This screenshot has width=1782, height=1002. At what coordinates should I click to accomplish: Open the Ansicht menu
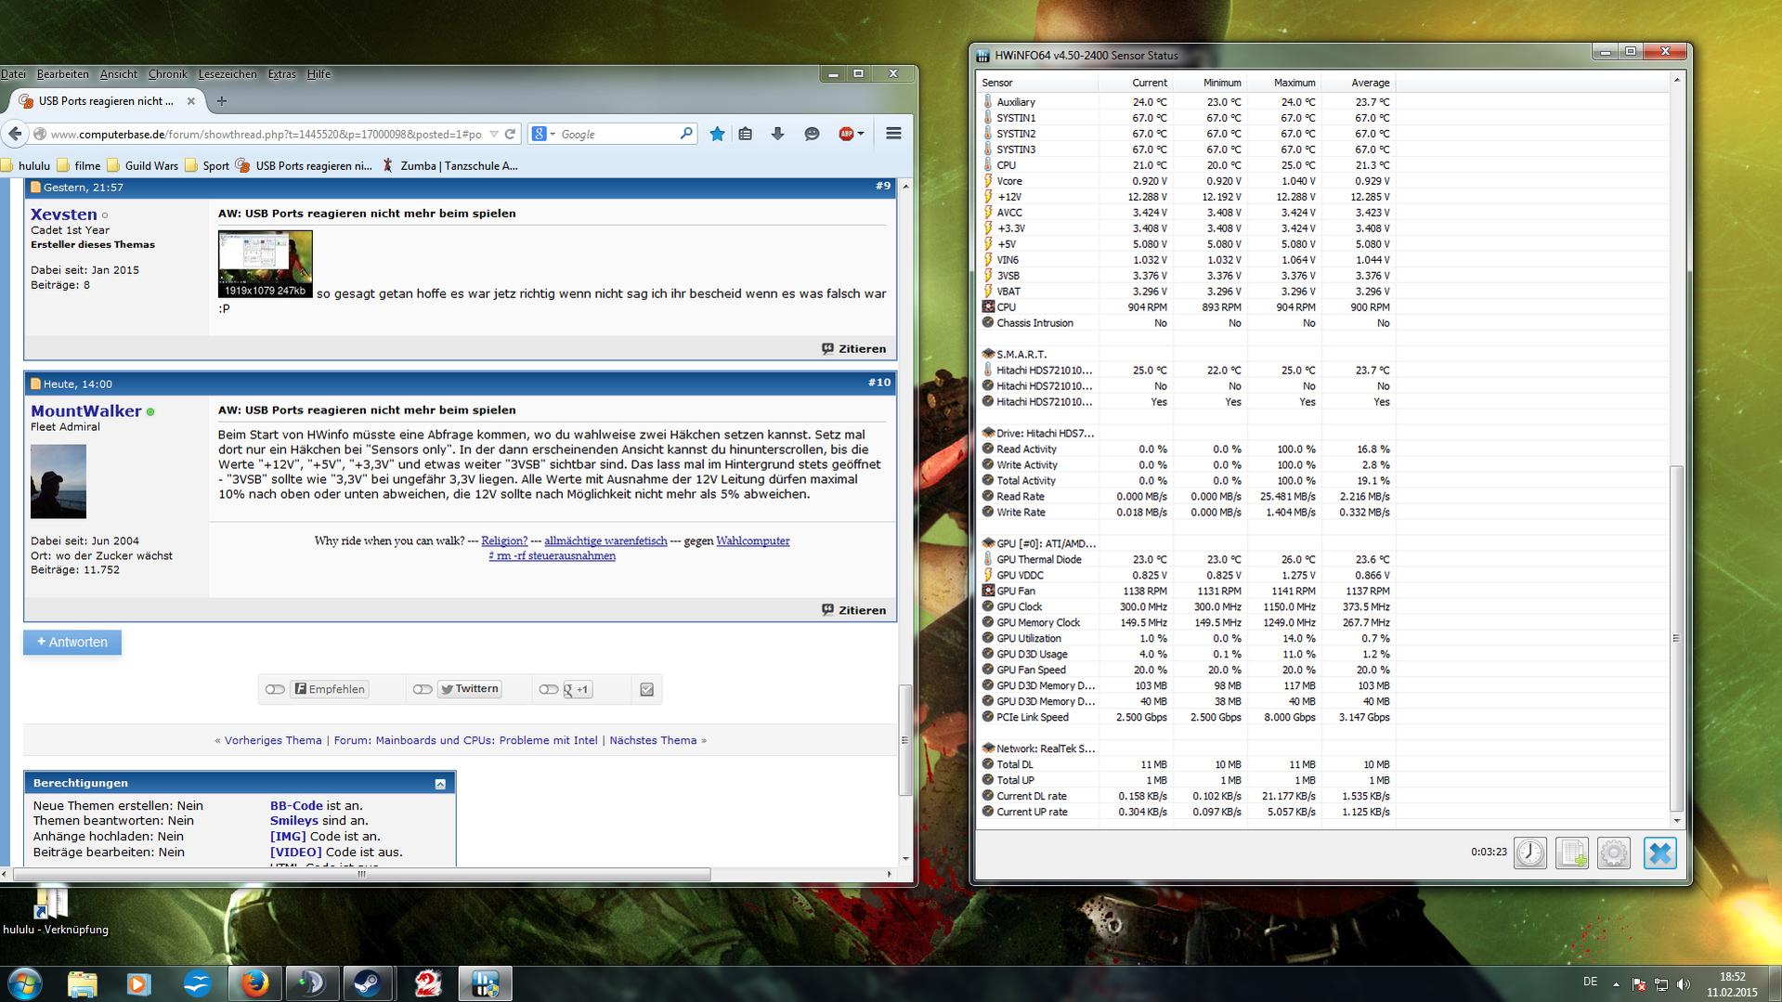(x=118, y=74)
